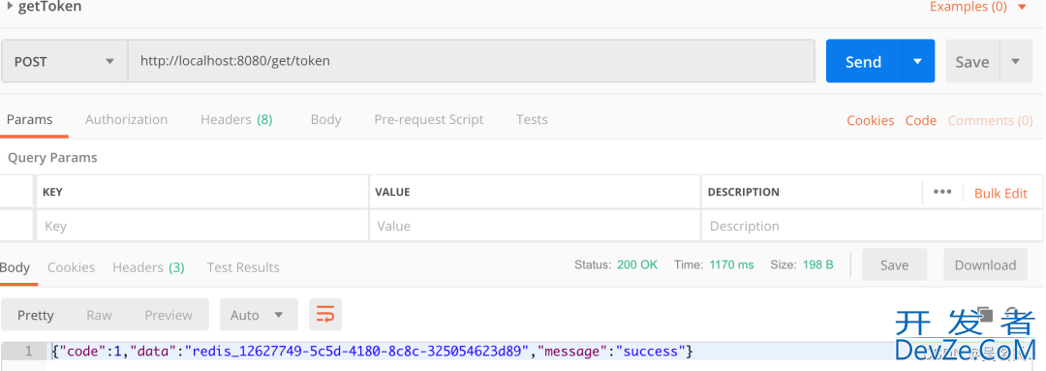Image resolution: width=1046 pixels, height=371 pixels.
Task: Open the Save options dropdown arrow
Action: 1016,61
